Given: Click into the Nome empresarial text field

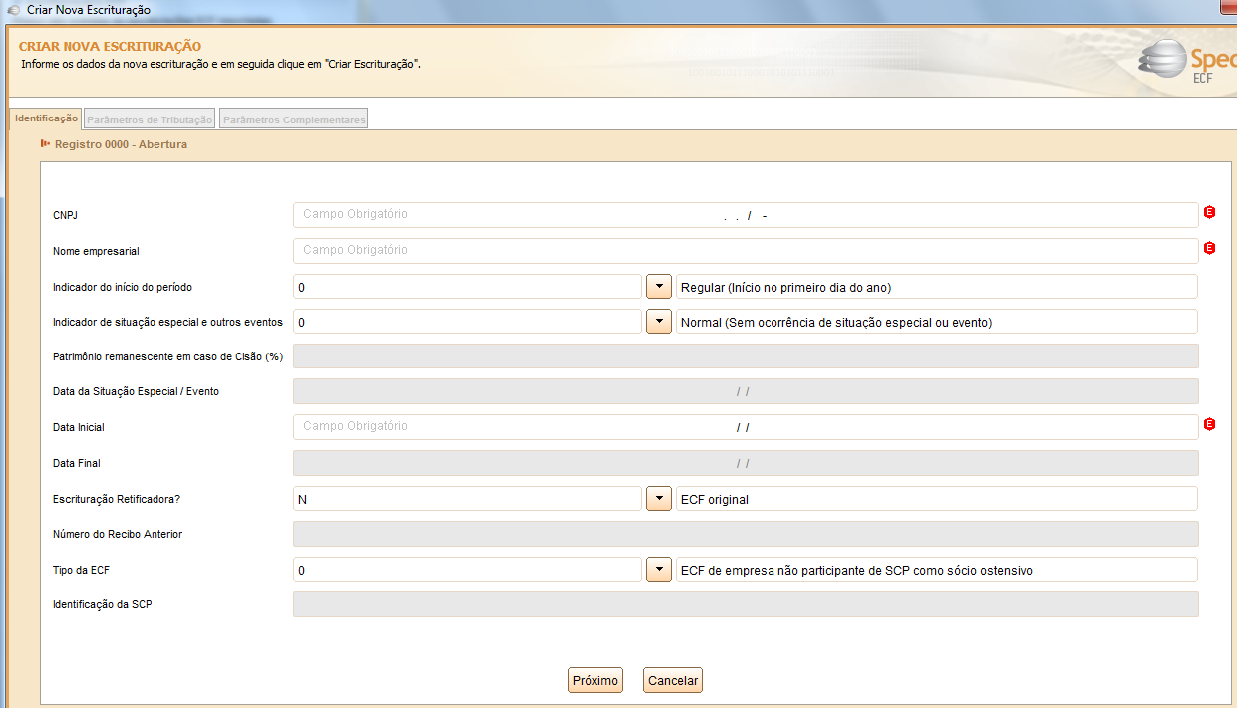Looking at the screenshot, I should click(745, 250).
